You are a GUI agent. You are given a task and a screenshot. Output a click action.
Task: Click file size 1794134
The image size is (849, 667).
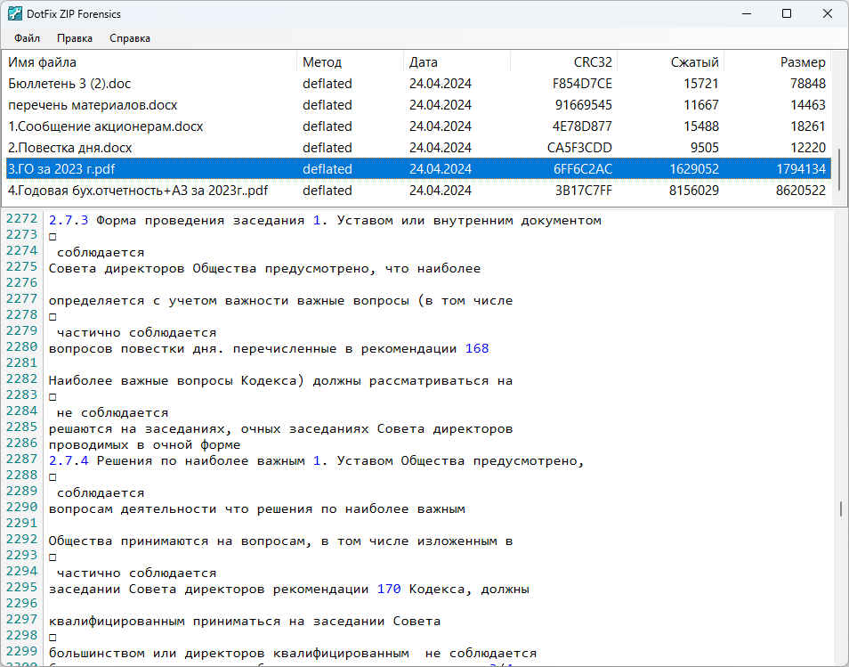click(x=801, y=169)
